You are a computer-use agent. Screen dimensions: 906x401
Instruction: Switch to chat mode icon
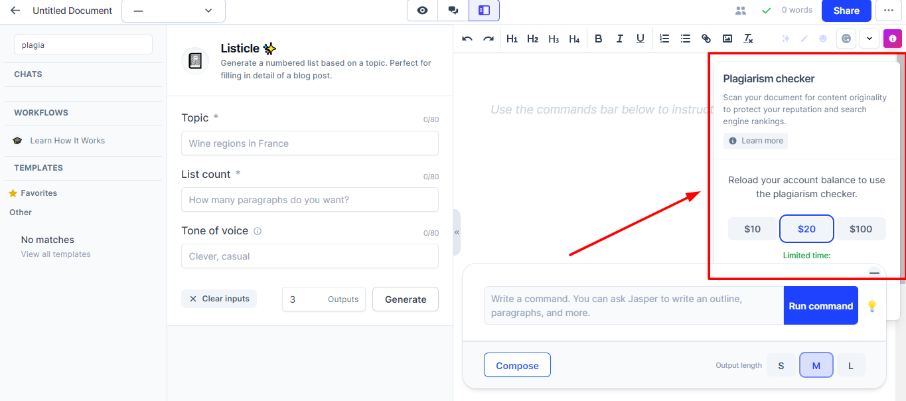[453, 11]
